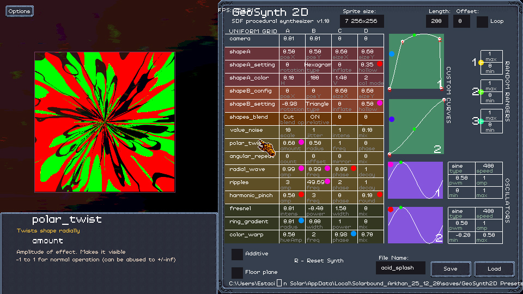This screenshot has width=523, height=294.
Task: Change shapeA type from Hexagram
Action: 318,66
